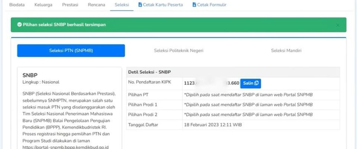
Task: Click the KIPK registration number value
Action: pos(212,83)
